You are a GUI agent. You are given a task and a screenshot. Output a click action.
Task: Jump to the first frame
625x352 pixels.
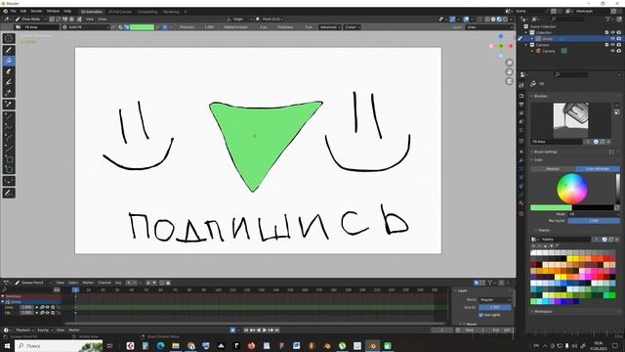pos(246,330)
